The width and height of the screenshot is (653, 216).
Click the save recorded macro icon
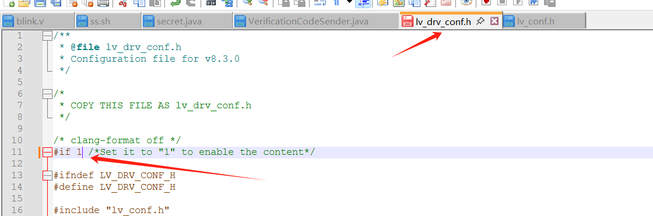point(550,3)
